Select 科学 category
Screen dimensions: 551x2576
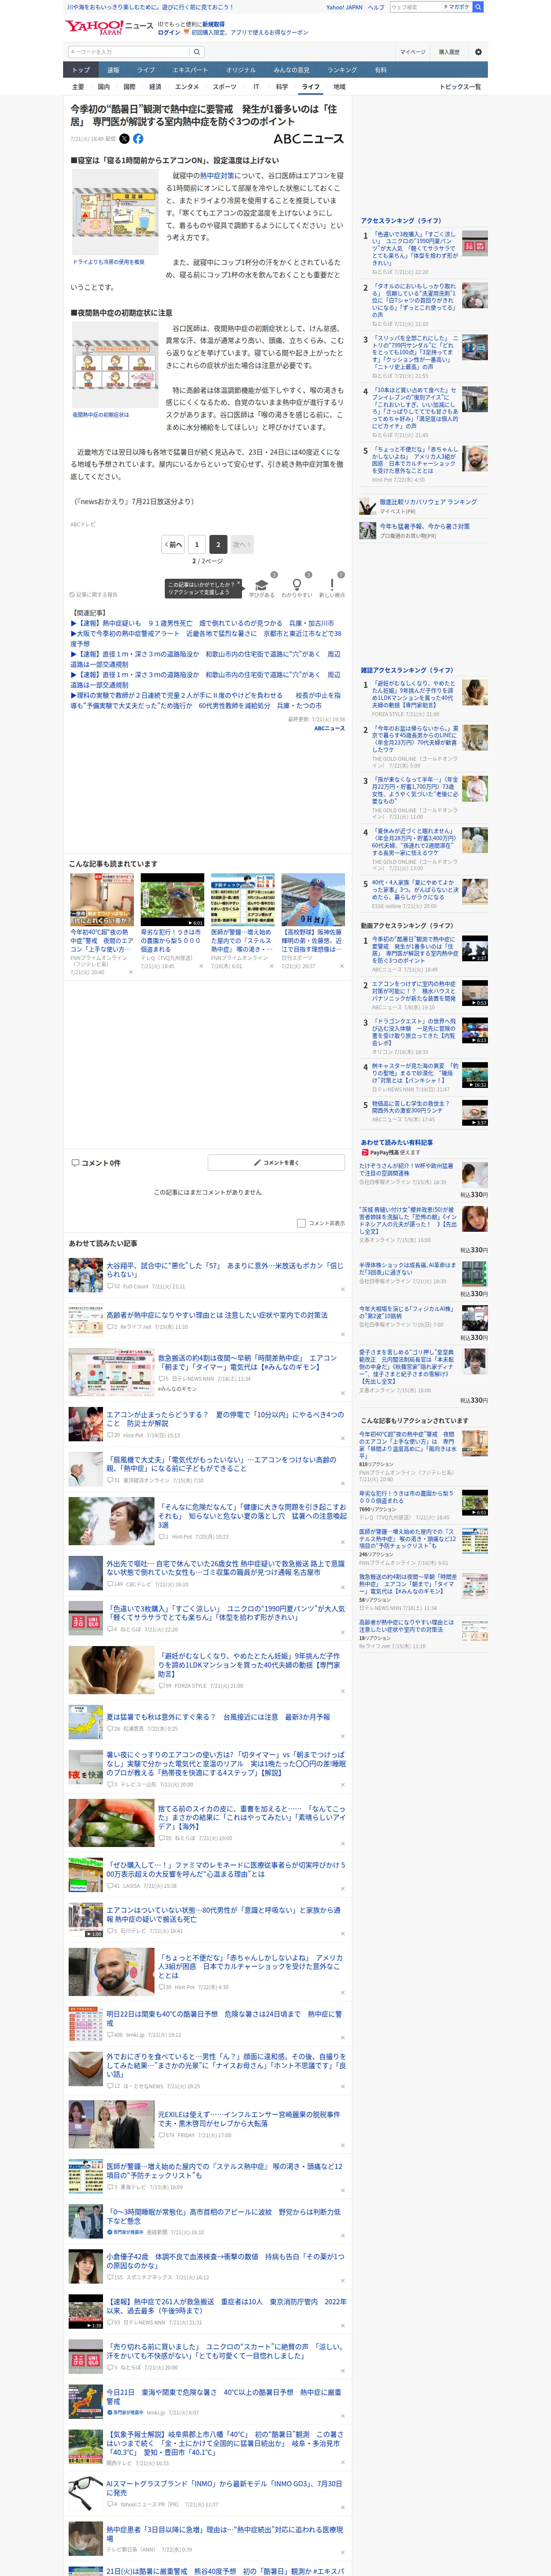click(x=282, y=87)
